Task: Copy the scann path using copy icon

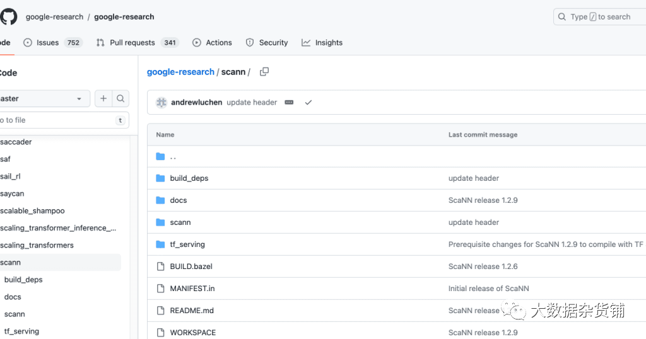Action: point(264,72)
